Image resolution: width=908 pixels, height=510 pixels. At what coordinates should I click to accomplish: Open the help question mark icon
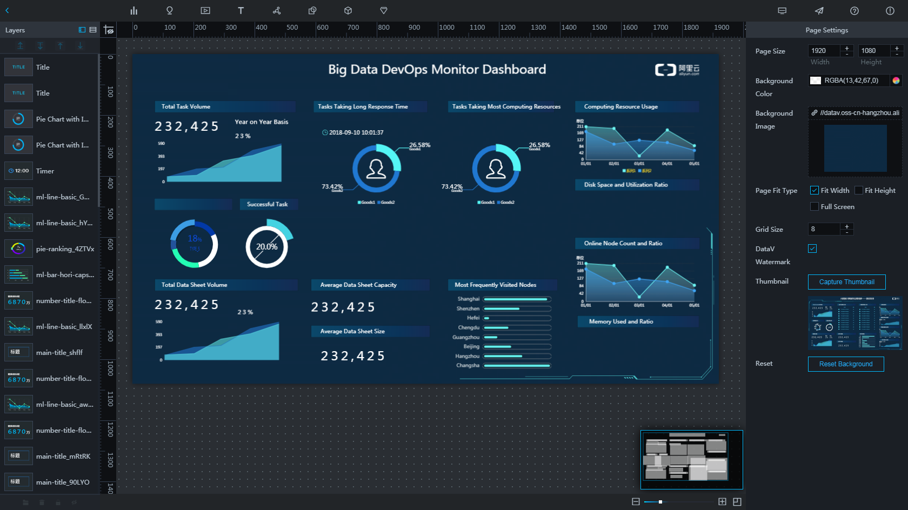[854, 11]
